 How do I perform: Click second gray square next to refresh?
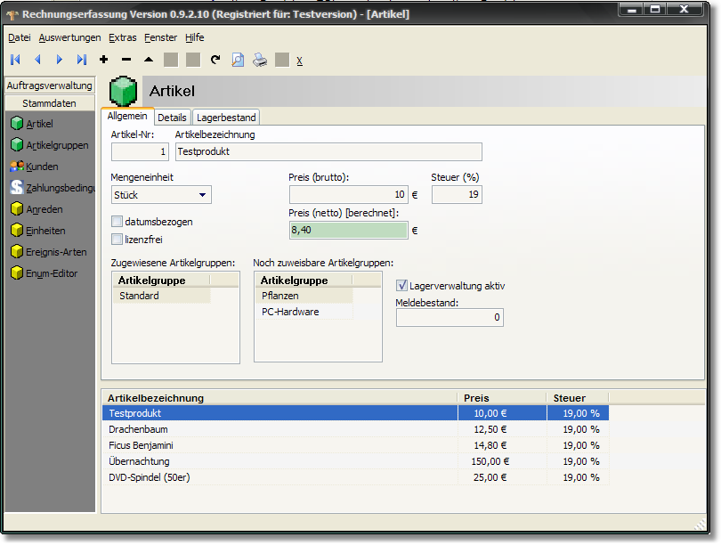click(x=193, y=60)
